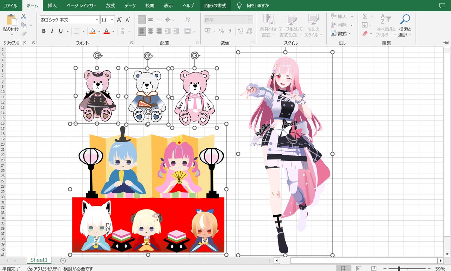Expand the borders dropdown arrow
This screenshot has width=451, height=271.
[x=83, y=31]
